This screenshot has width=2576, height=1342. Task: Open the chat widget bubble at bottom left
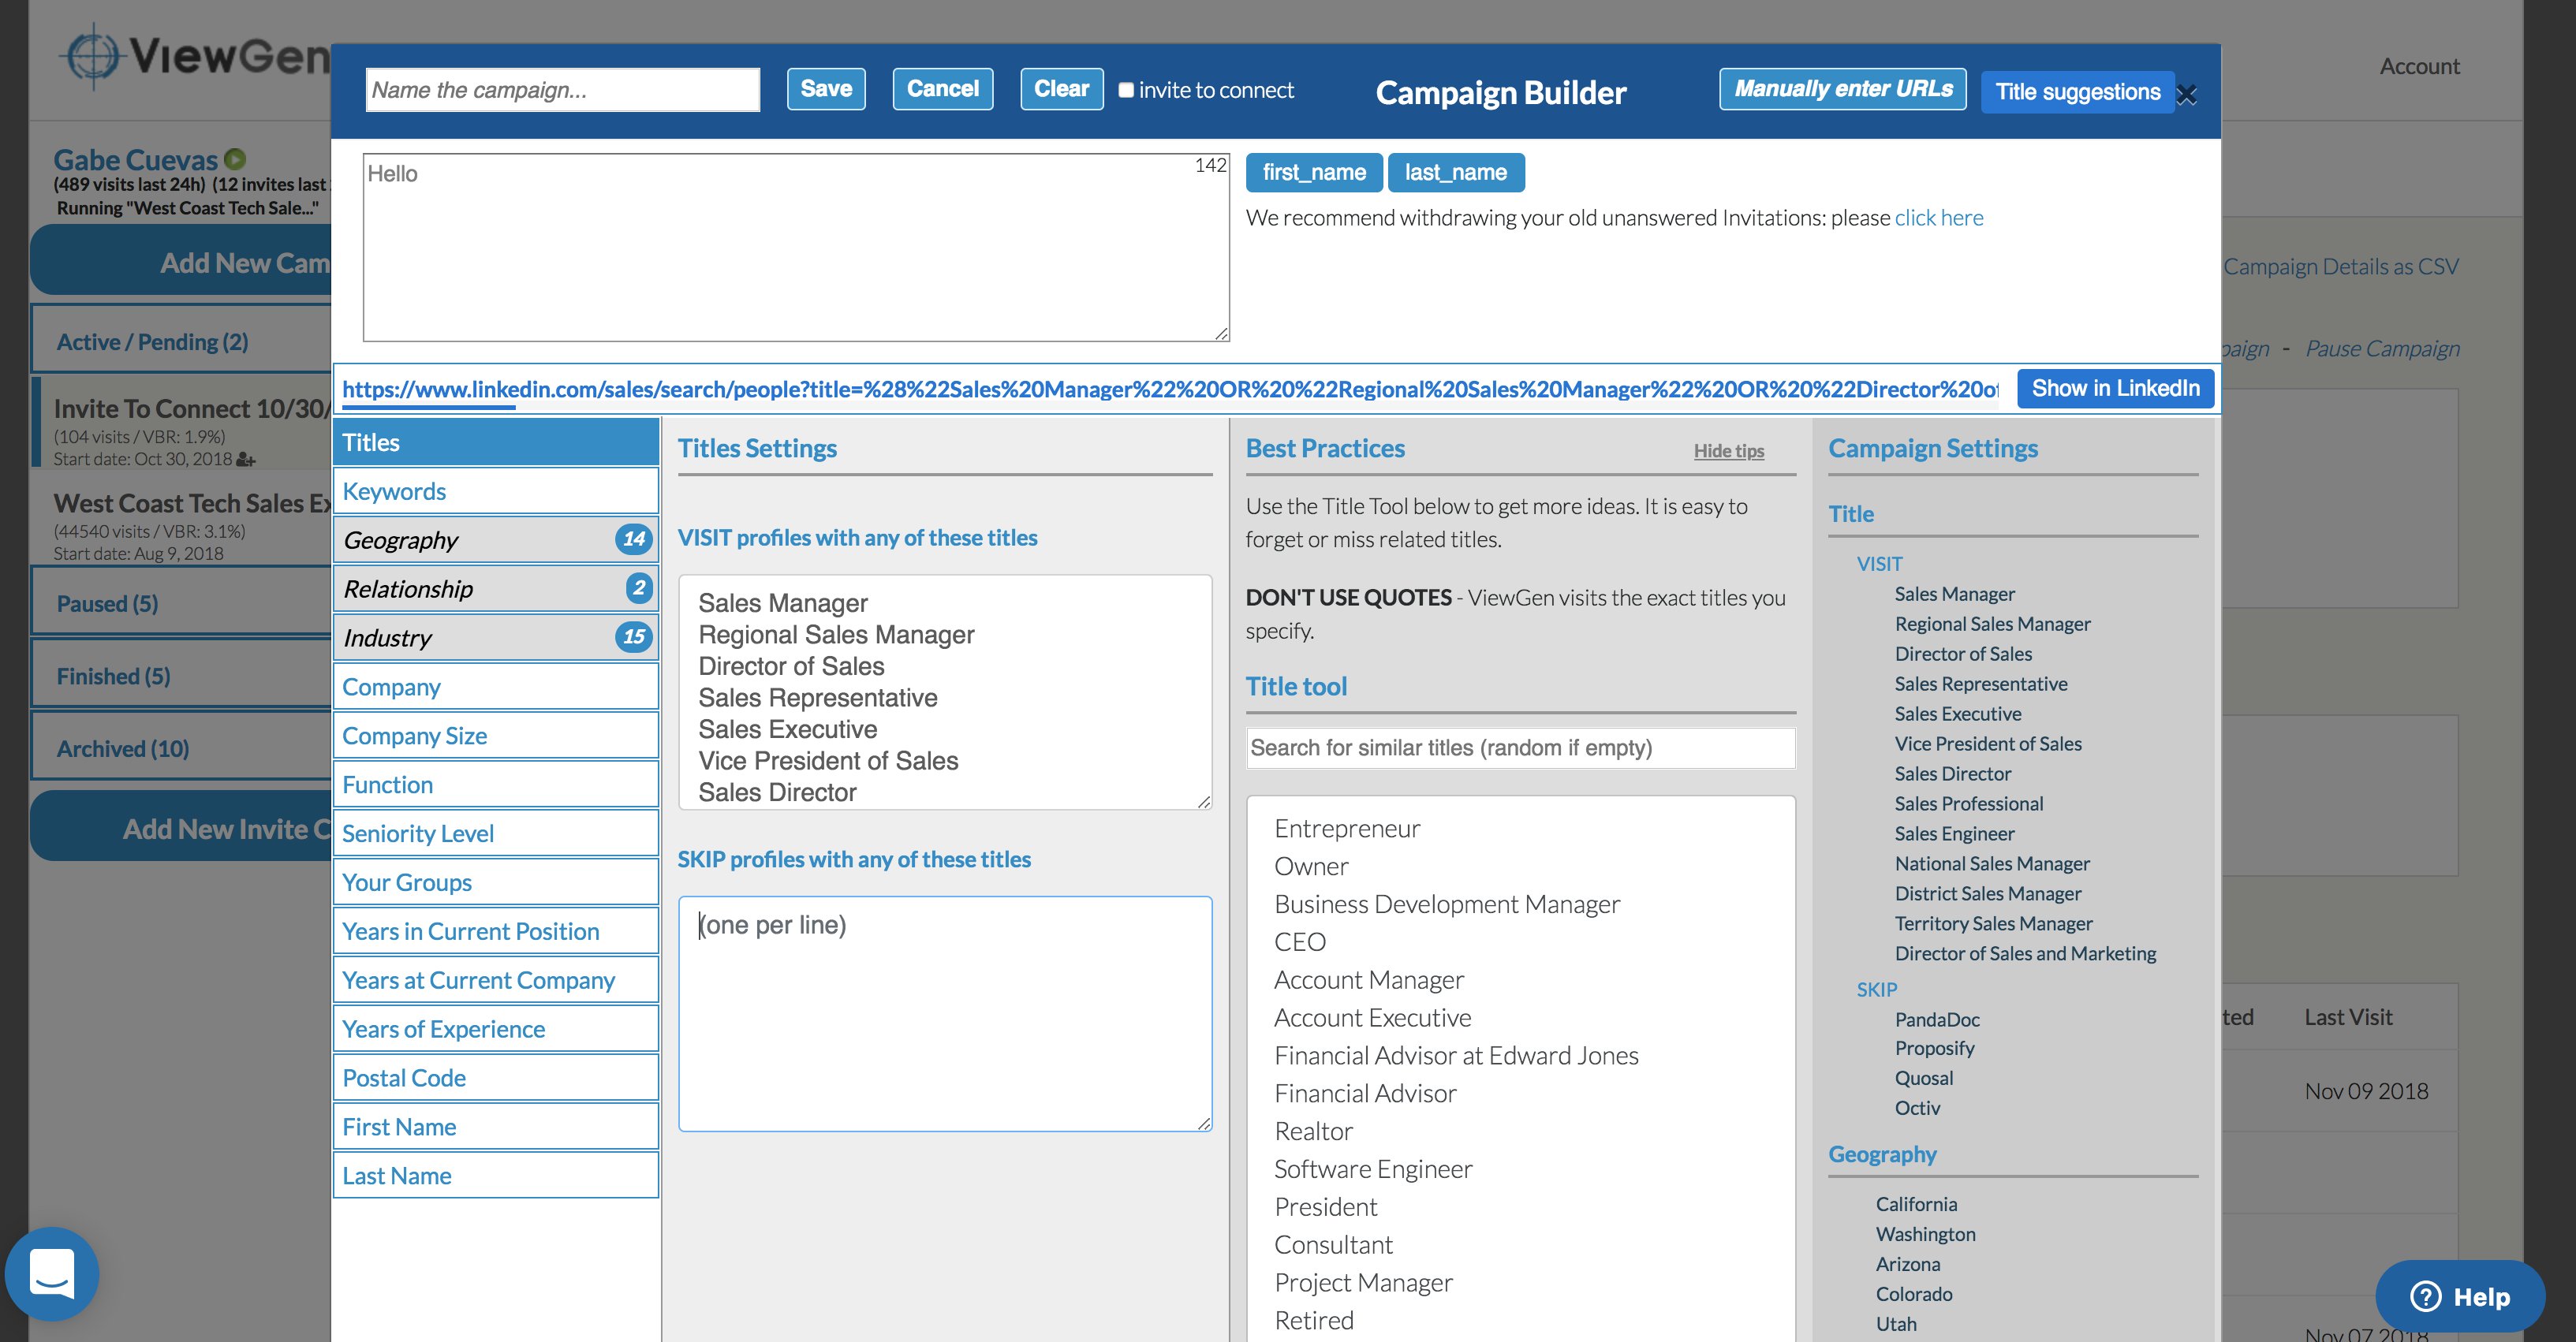tap(54, 1274)
